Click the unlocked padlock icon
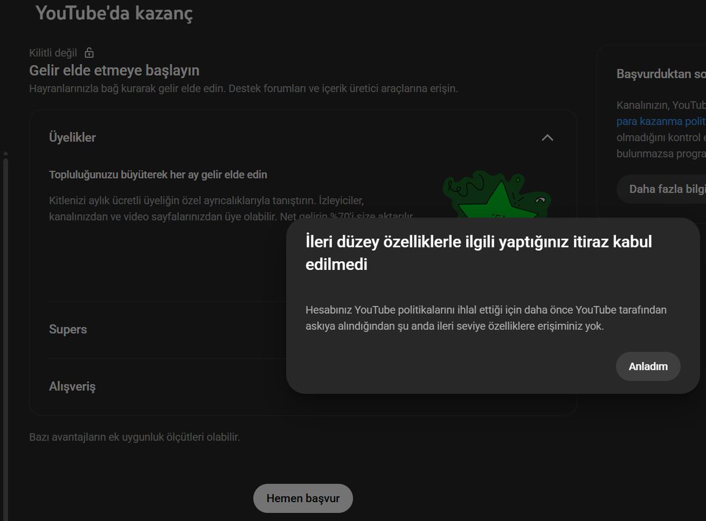This screenshot has height=521, width=706. pos(89,53)
